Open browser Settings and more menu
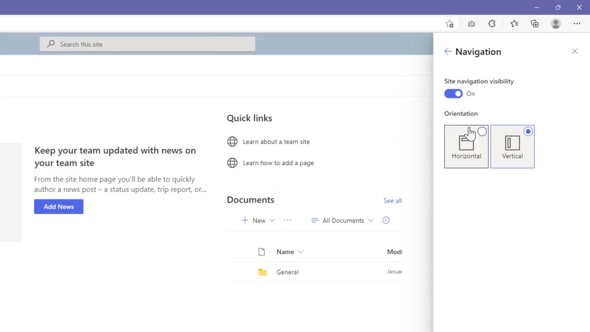This screenshot has height=332, width=590. (577, 24)
